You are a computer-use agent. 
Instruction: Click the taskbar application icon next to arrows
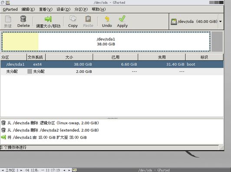(74, 170)
